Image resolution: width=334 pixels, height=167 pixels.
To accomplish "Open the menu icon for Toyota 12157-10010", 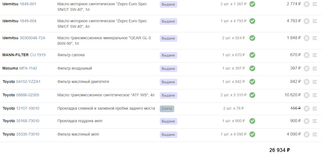I will coord(315,109).
